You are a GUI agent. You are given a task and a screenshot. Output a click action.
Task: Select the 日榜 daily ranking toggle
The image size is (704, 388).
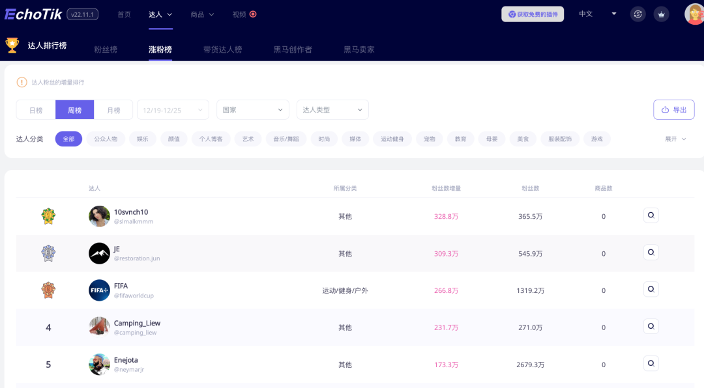36,110
